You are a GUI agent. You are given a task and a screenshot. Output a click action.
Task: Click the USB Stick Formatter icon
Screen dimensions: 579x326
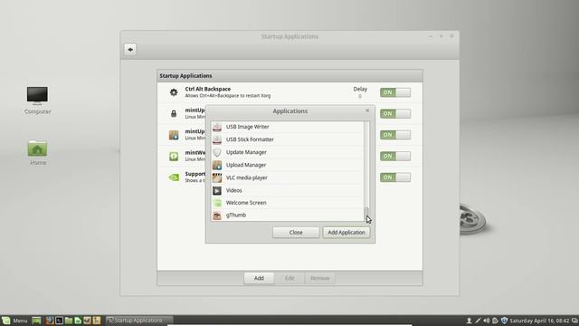(217, 139)
